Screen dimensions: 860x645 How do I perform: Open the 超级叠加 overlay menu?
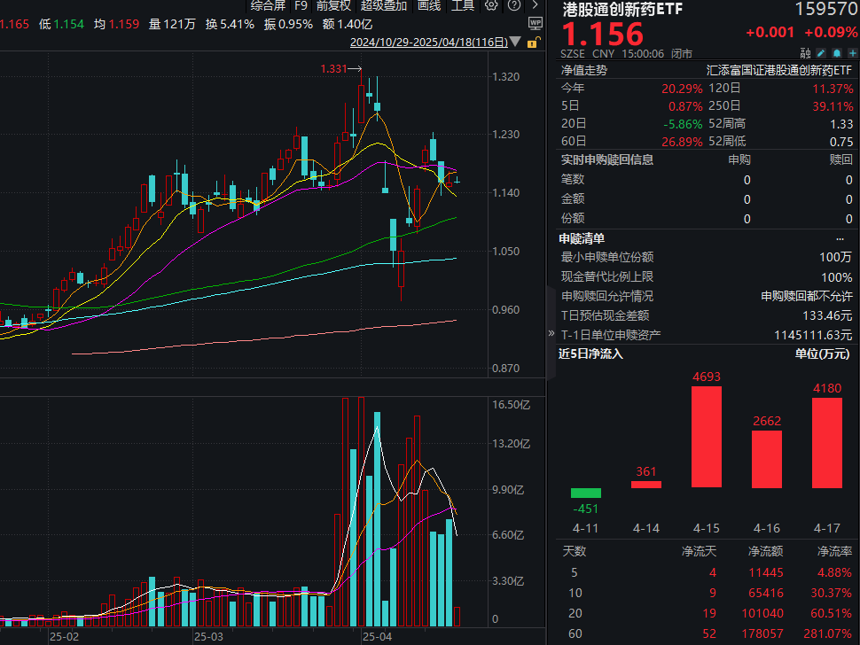pos(384,6)
